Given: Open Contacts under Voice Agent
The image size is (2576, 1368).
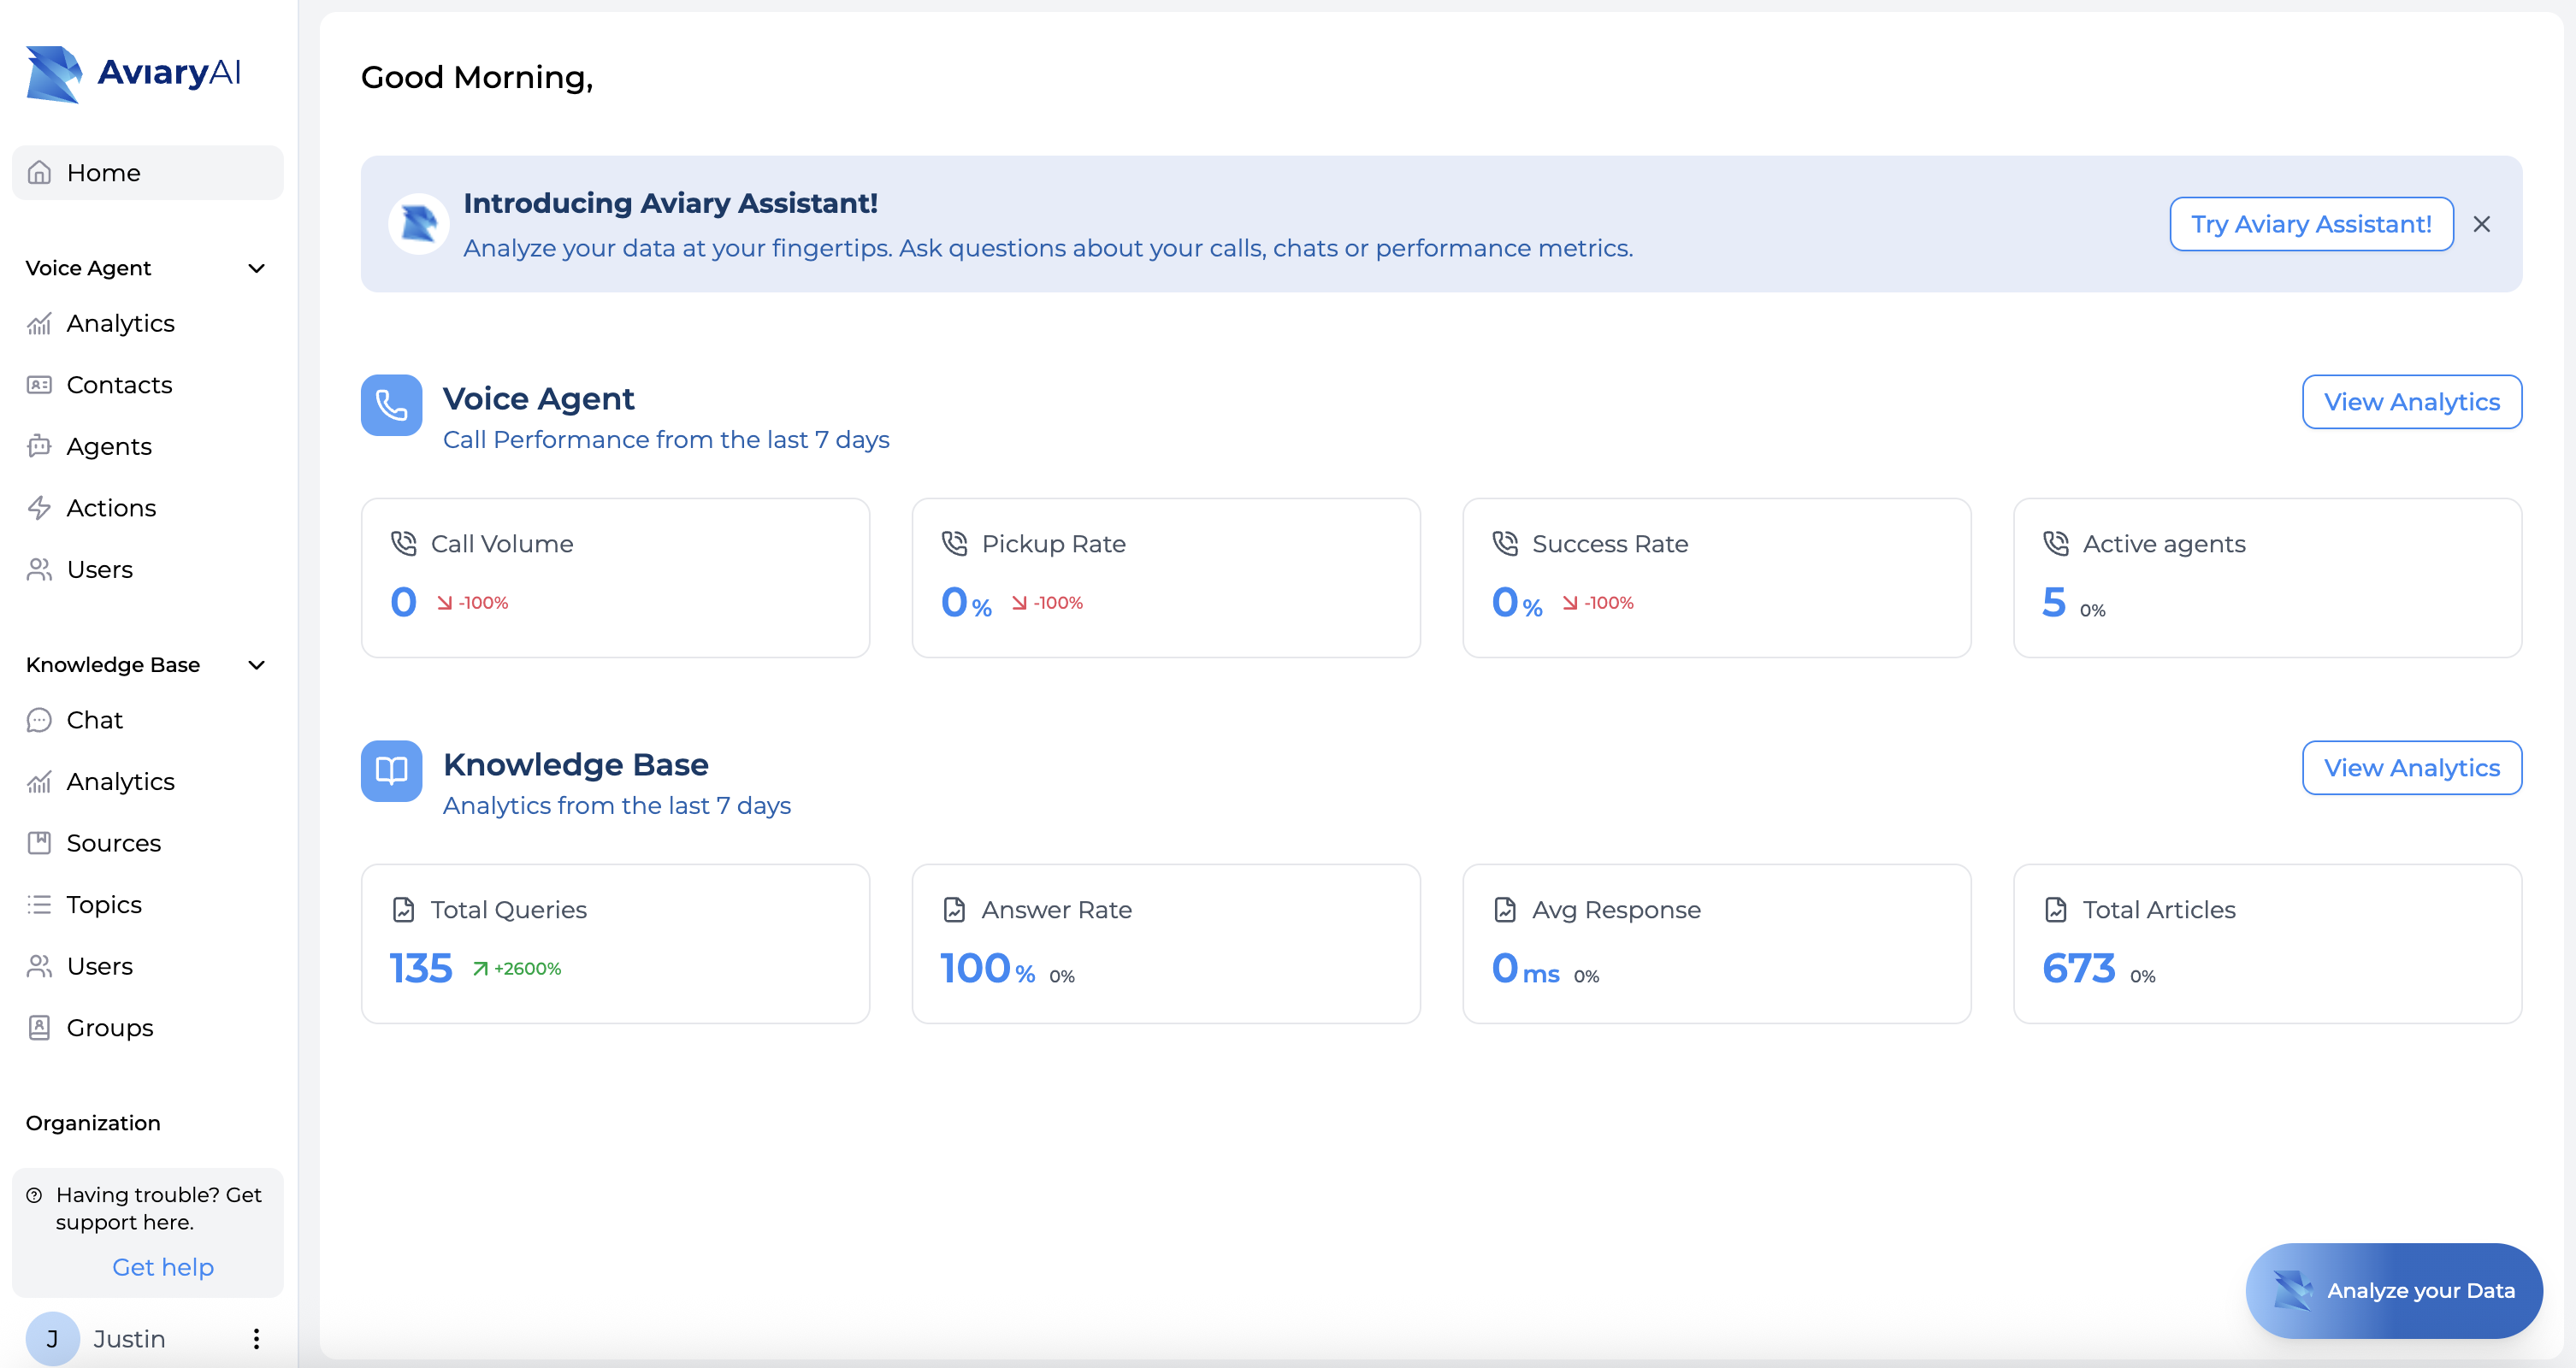Looking at the screenshot, I should pyautogui.click(x=119, y=385).
